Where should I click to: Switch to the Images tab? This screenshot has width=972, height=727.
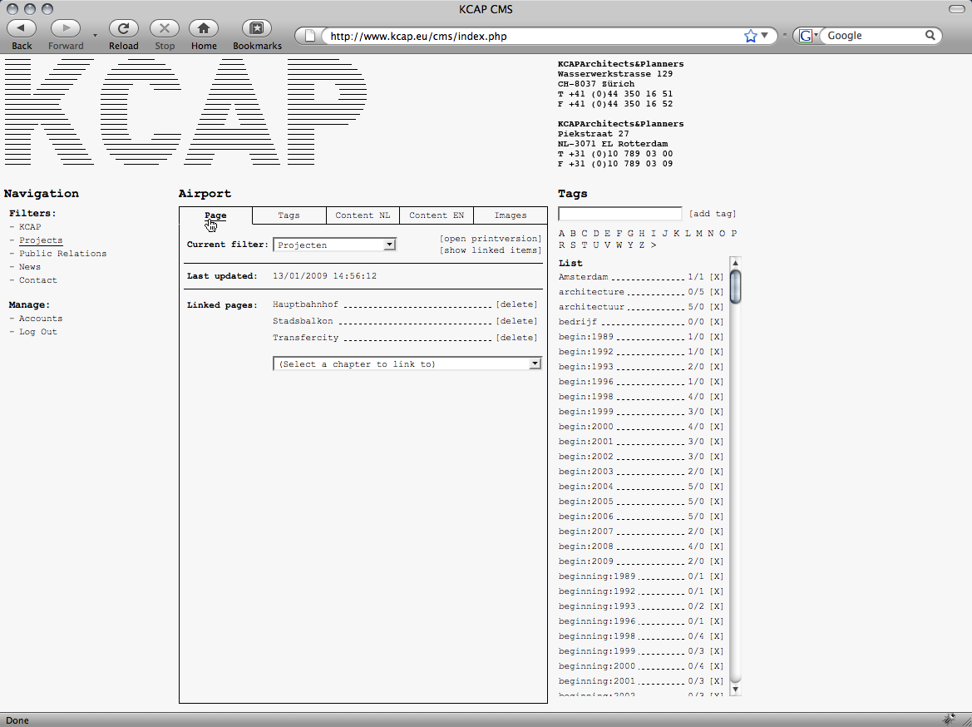[x=511, y=215]
